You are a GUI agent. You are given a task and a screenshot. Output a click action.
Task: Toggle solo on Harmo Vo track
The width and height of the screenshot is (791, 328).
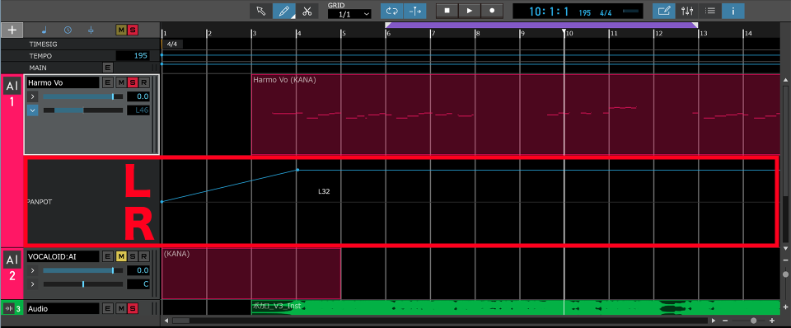pyautogui.click(x=133, y=82)
